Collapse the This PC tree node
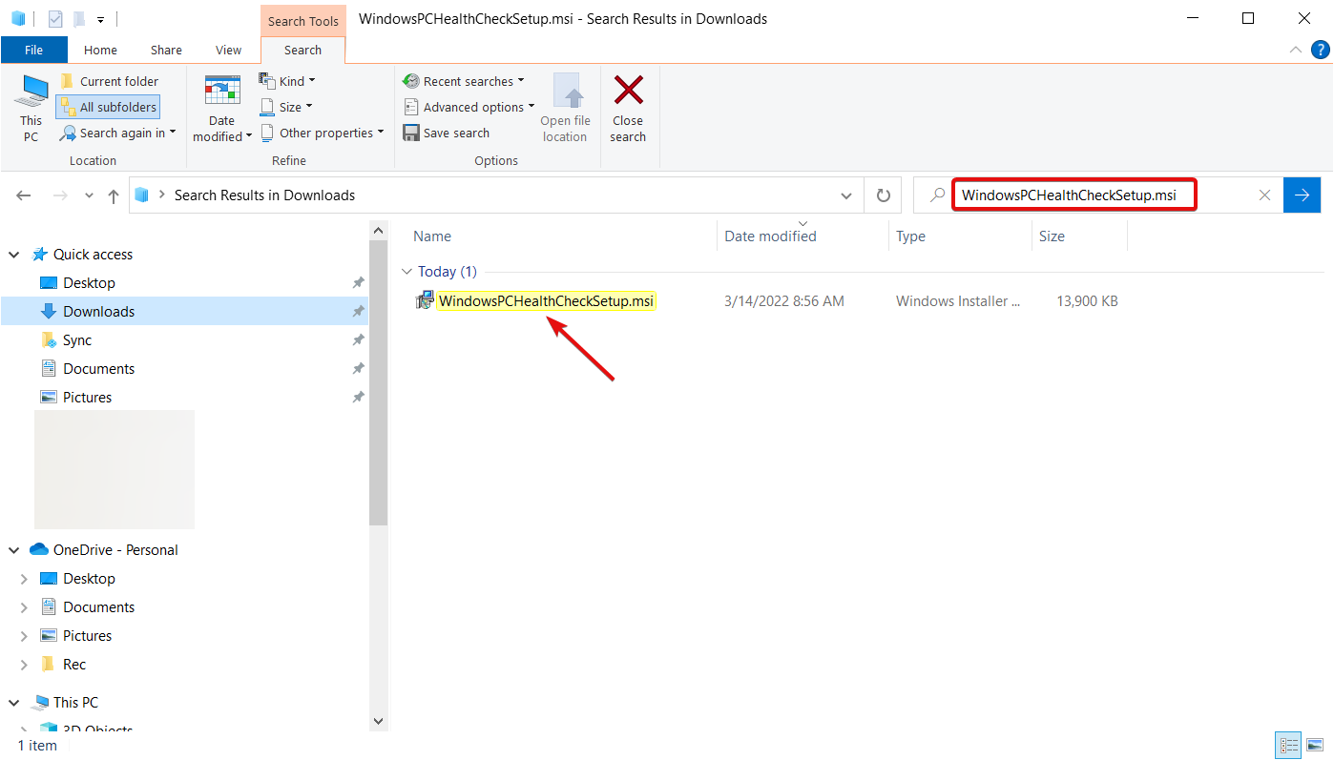The width and height of the screenshot is (1334, 760). pos(14,703)
